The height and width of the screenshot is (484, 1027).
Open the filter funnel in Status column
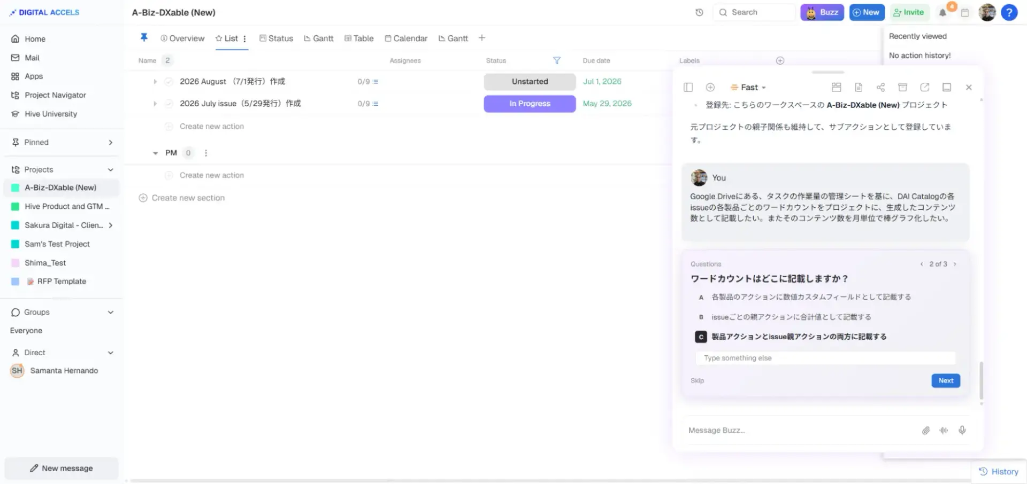click(x=557, y=60)
